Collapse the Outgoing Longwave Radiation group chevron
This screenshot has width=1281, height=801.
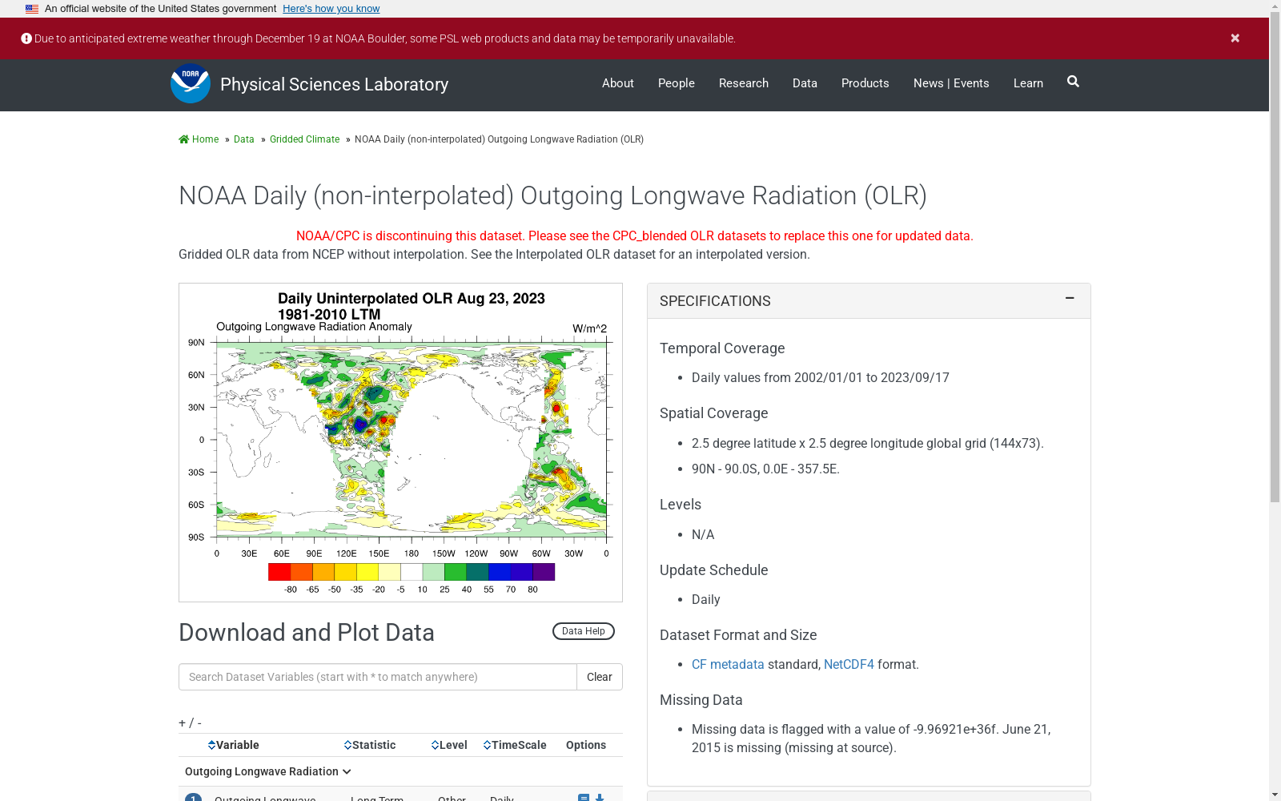(347, 772)
